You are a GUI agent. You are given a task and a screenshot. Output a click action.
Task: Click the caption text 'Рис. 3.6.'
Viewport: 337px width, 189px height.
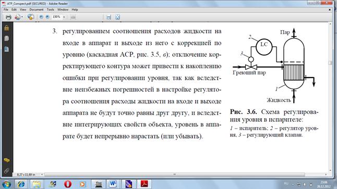point(243,112)
